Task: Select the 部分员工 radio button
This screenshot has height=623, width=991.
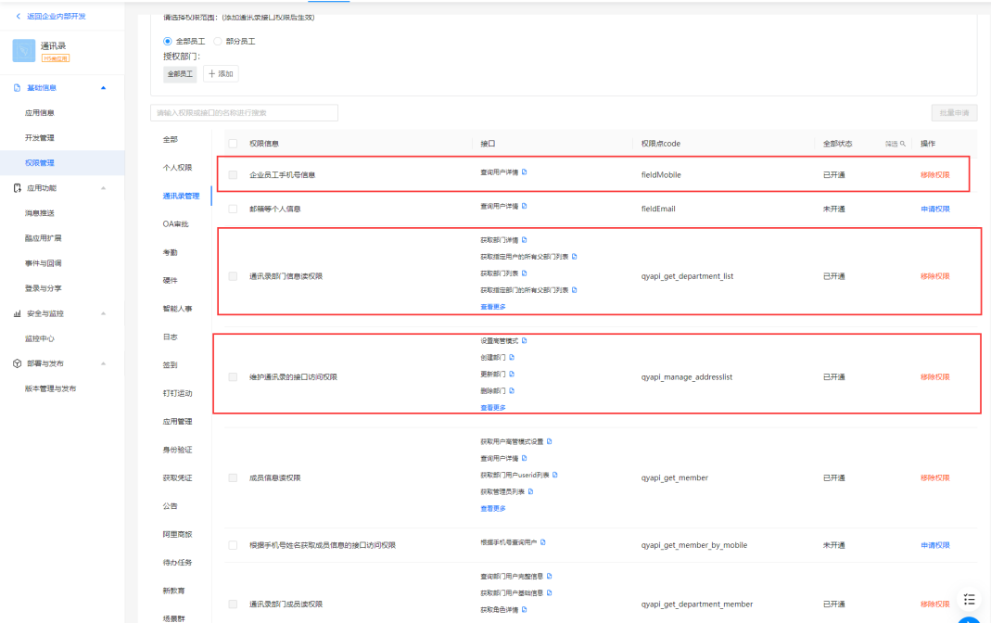Action: 218,42
